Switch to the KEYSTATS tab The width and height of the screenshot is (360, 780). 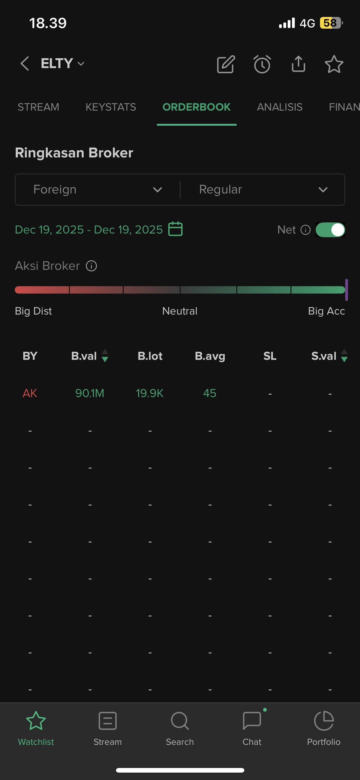(111, 107)
